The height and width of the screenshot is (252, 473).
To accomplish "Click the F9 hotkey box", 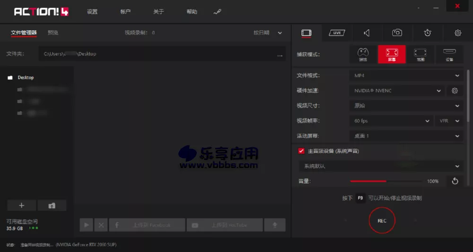I will click(x=360, y=198).
